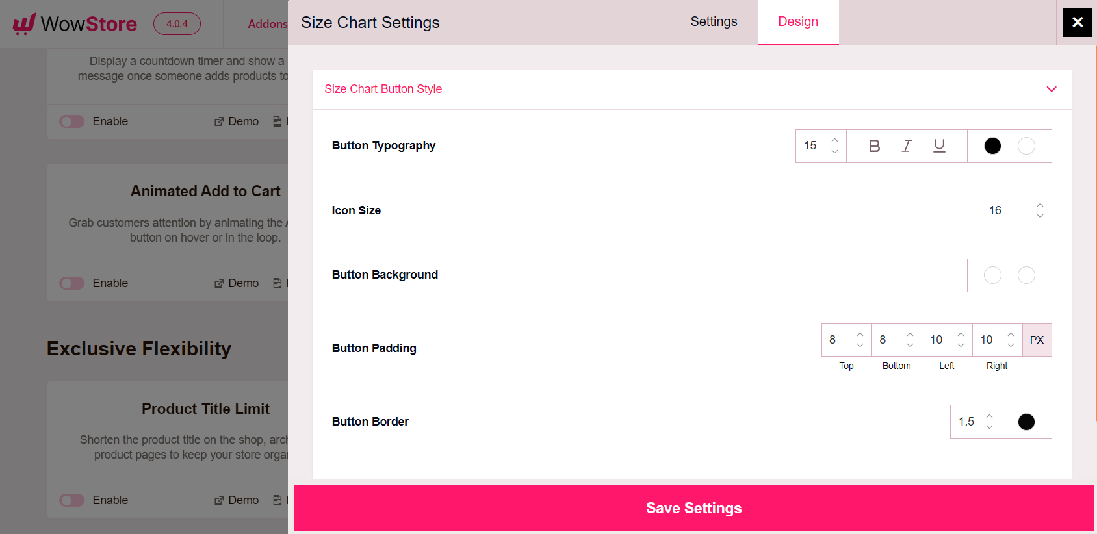
Task: Increase the Icon Size value
Action: click(x=1040, y=205)
